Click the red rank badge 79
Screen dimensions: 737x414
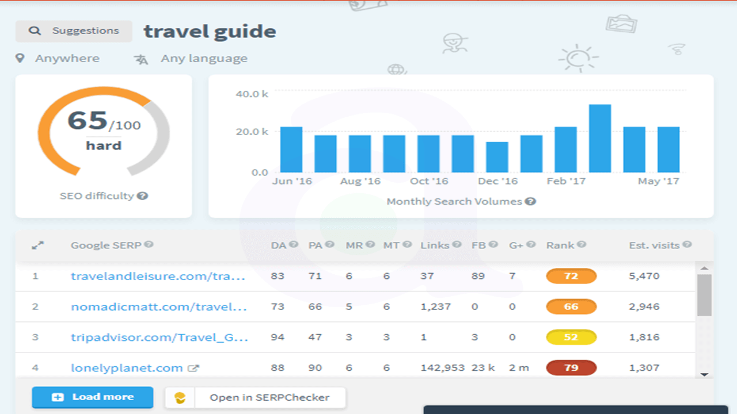click(x=571, y=367)
